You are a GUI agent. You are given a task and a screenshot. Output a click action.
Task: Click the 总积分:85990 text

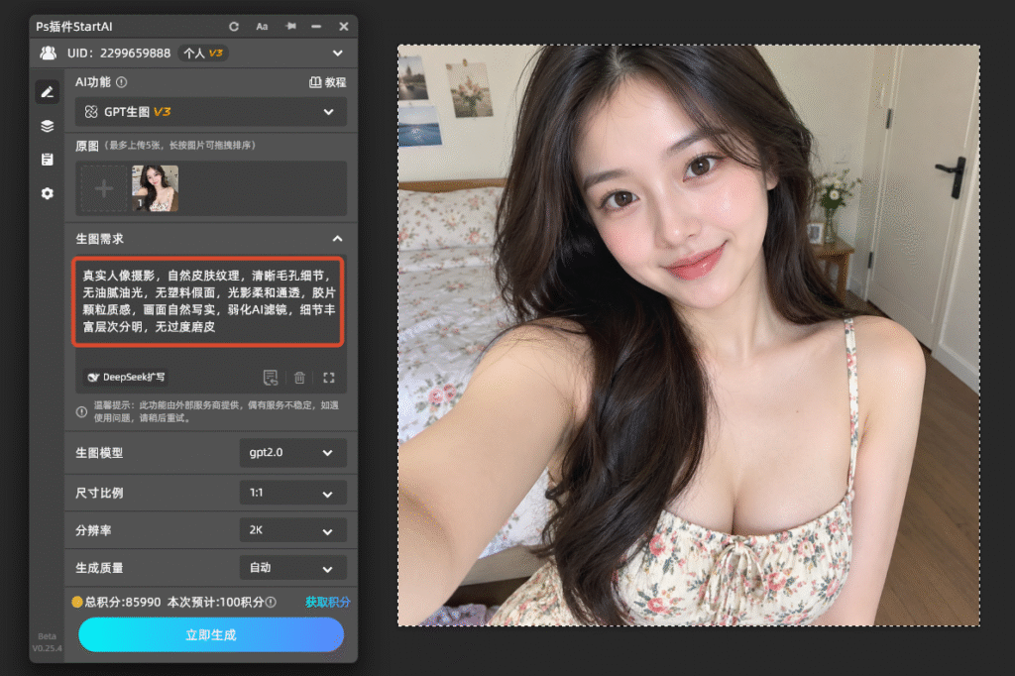[x=122, y=603]
